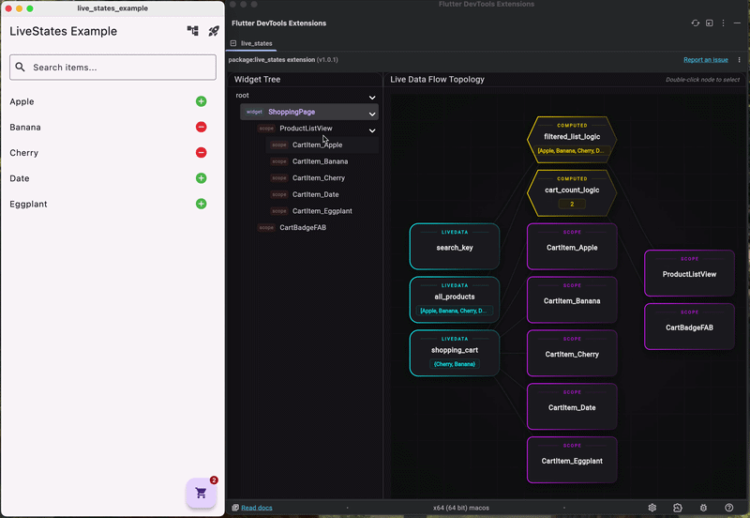This screenshot has height=518, width=750.
Task: Open help question mark in status bar
Action: 729,508
